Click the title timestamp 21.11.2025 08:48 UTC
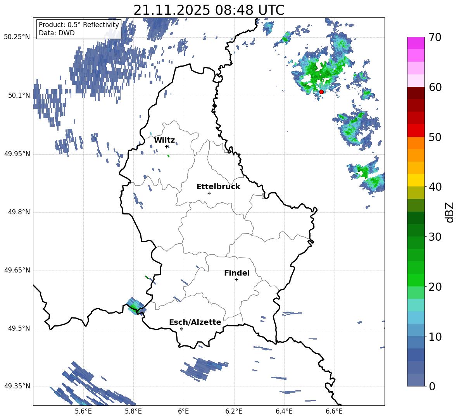Screen dimensions: 459x419 pyautogui.click(x=209, y=10)
